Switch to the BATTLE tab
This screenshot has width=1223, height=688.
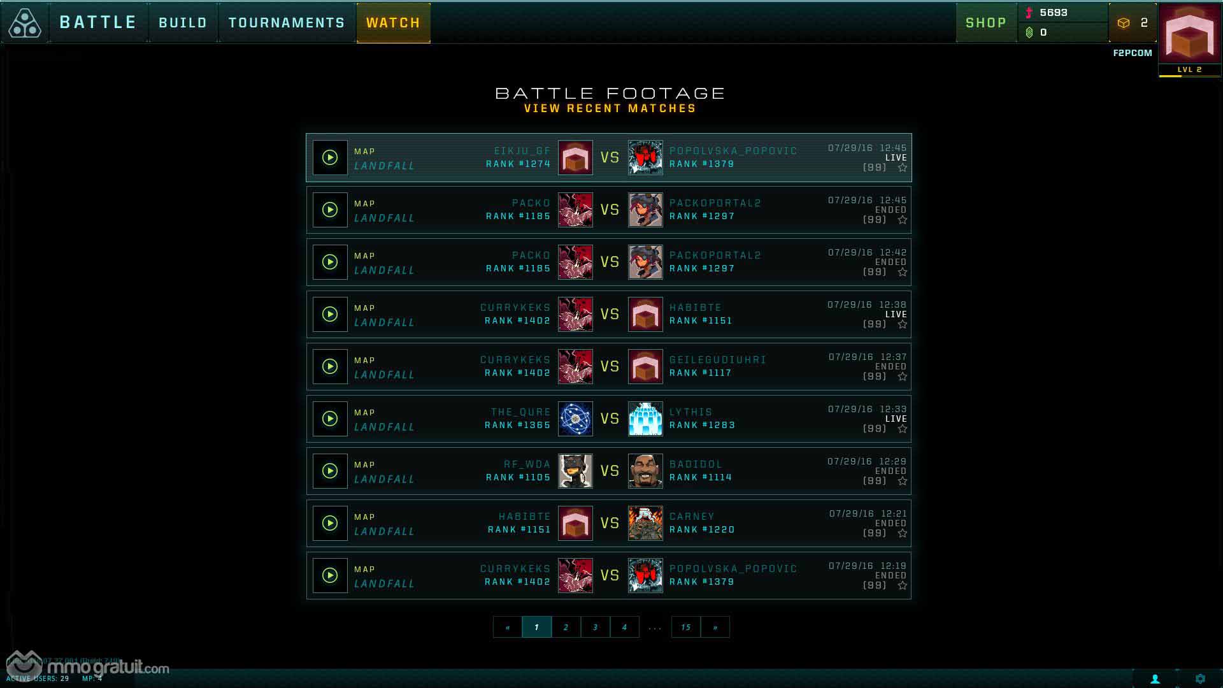pos(98,23)
